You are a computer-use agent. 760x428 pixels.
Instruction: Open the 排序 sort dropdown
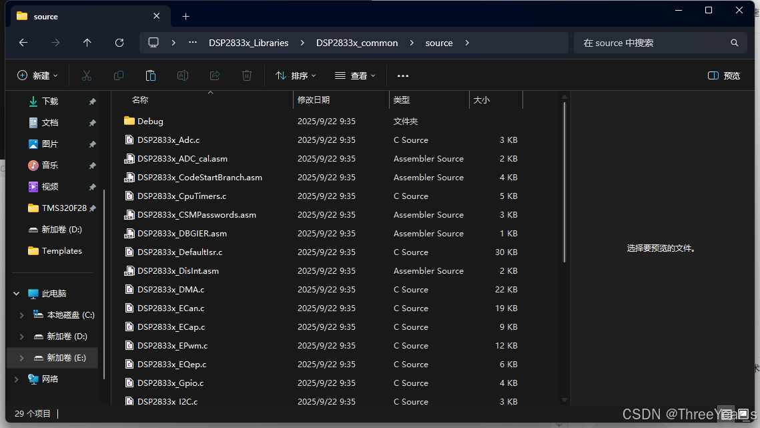point(296,75)
